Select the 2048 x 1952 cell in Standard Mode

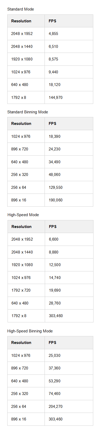(x=26, y=34)
